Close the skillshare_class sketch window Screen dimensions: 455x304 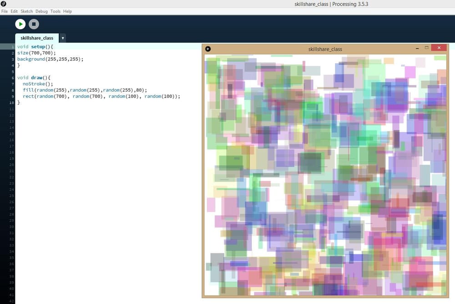[439, 48]
